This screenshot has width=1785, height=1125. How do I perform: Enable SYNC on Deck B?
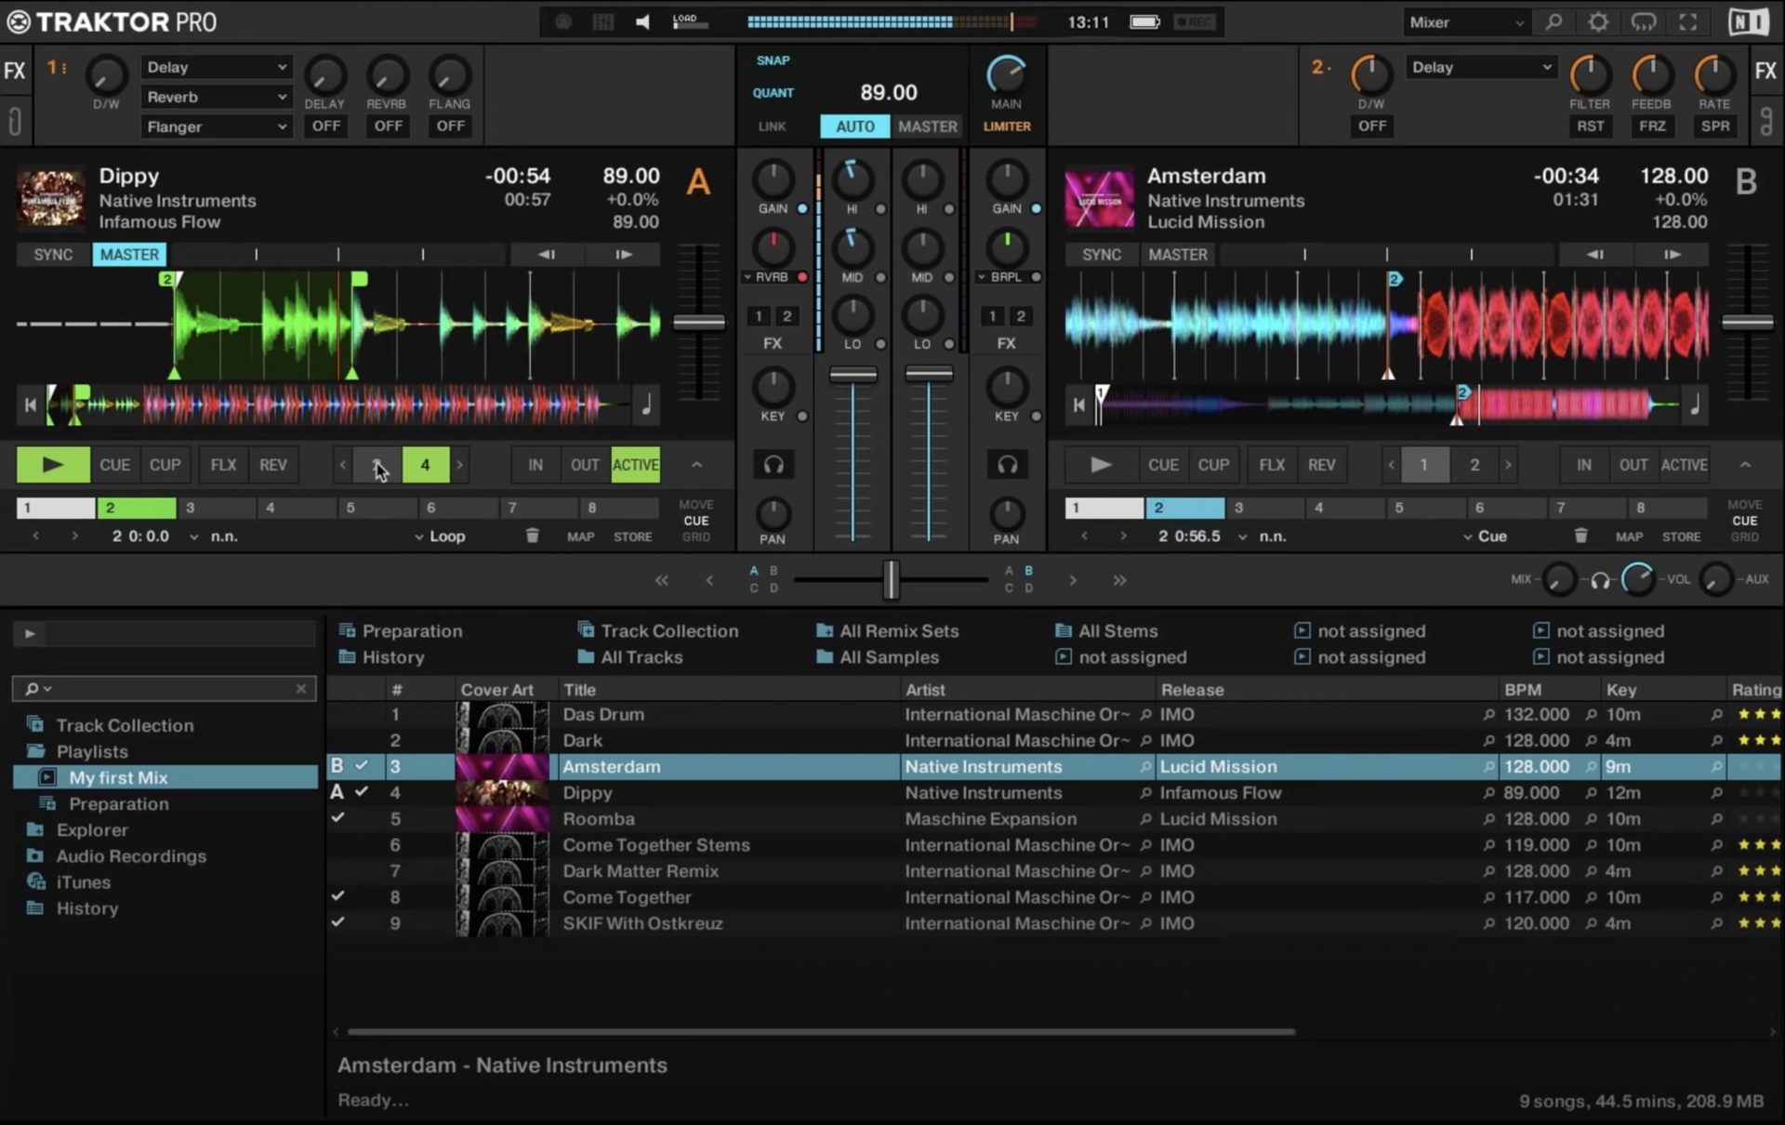(x=1101, y=254)
